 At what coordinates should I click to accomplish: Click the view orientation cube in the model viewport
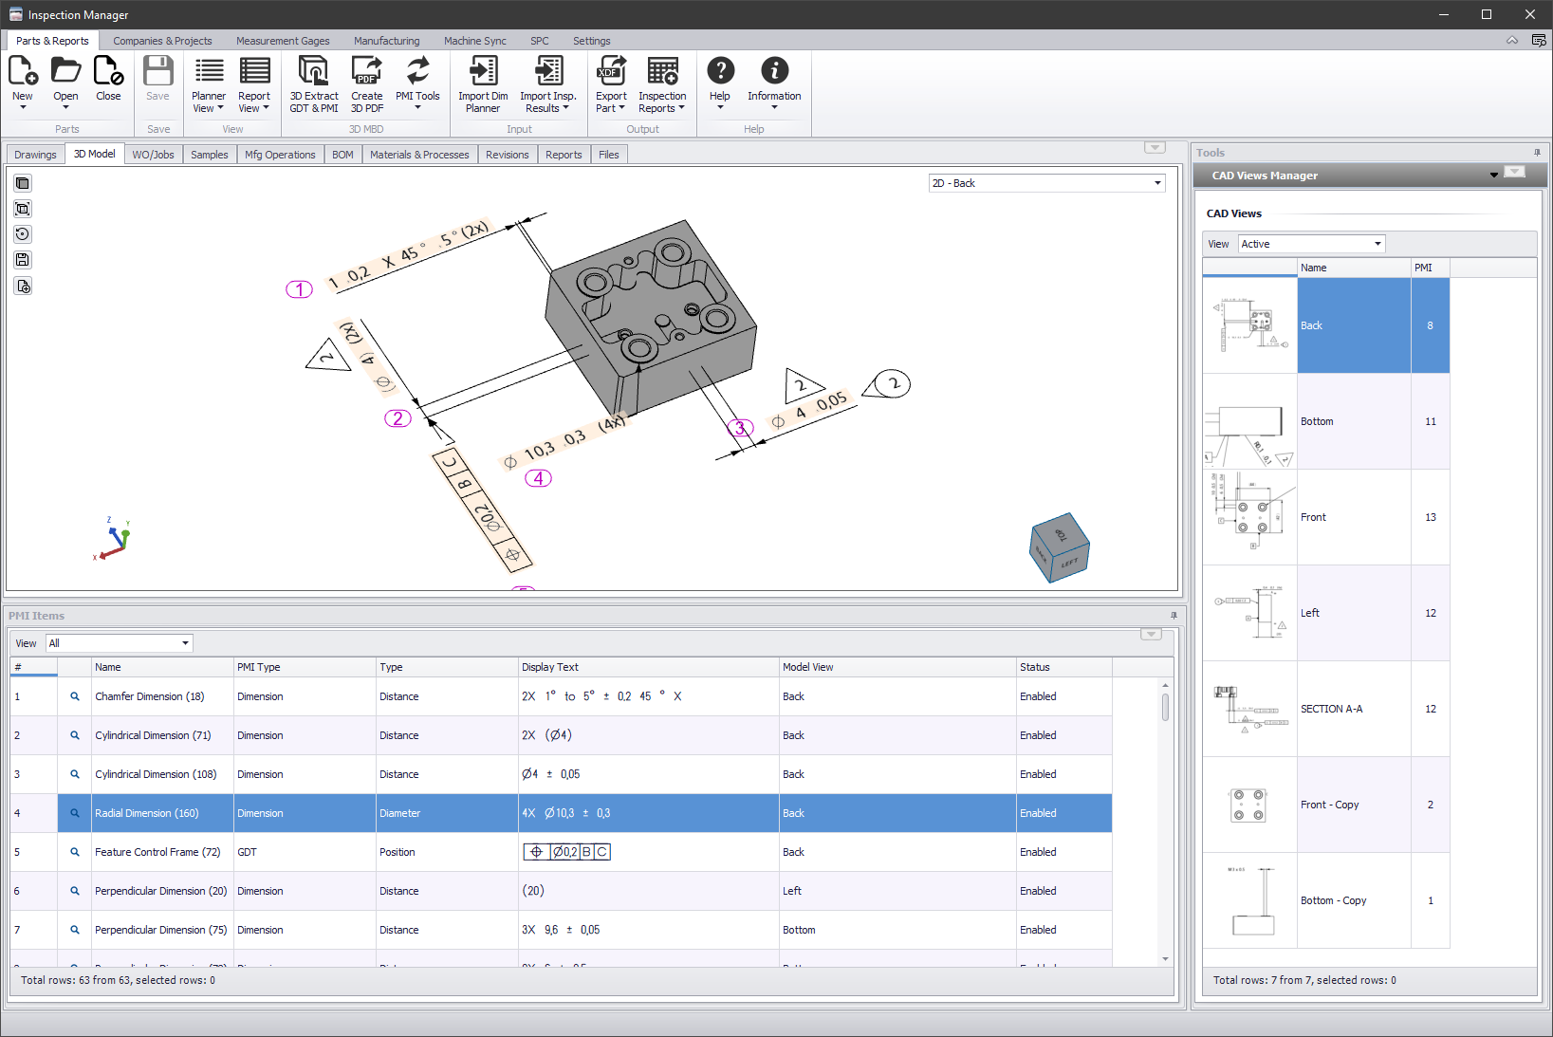point(1059,547)
